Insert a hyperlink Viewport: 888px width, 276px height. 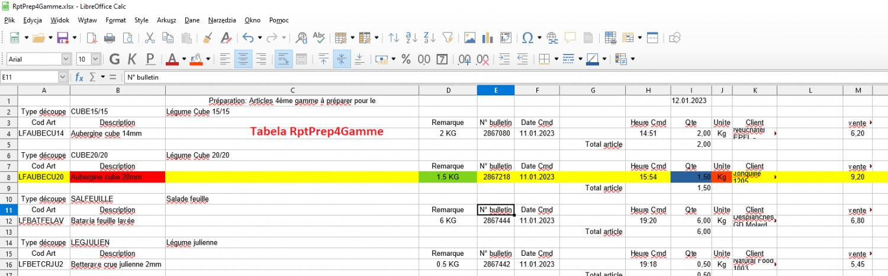(553, 38)
